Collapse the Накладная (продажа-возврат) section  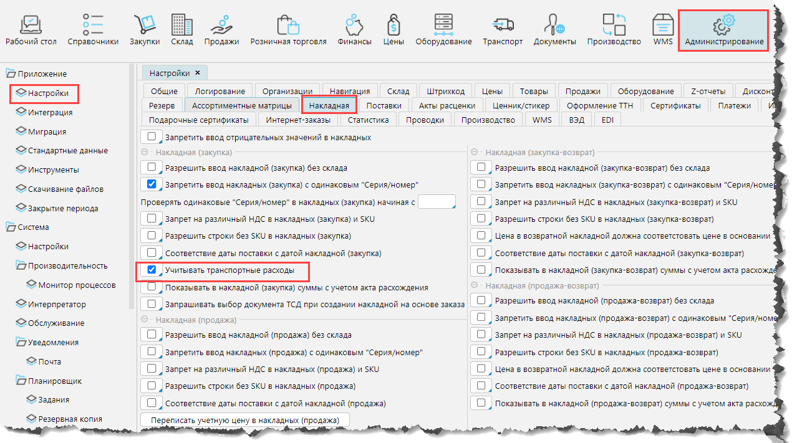474,286
